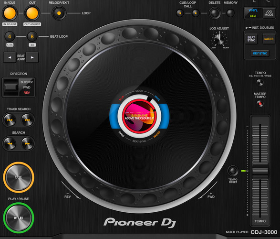Viewport: 280px width, 239px height.
Task: Click the OUT ADJUST label
Action: point(32,24)
